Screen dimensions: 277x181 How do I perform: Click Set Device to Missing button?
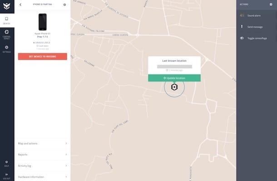pos(42,57)
